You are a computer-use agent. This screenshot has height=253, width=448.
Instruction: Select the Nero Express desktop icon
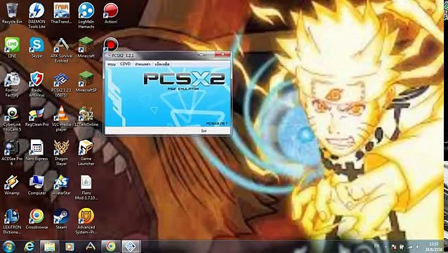[x=37, y=150]
